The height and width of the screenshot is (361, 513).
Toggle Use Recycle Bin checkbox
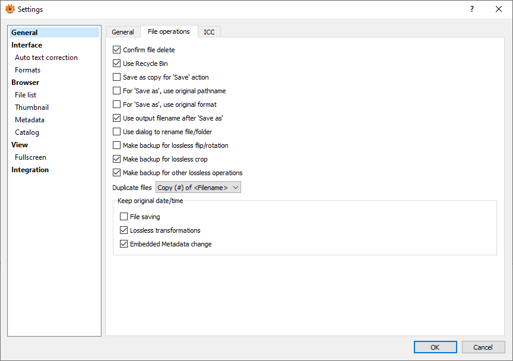point(117,64)
